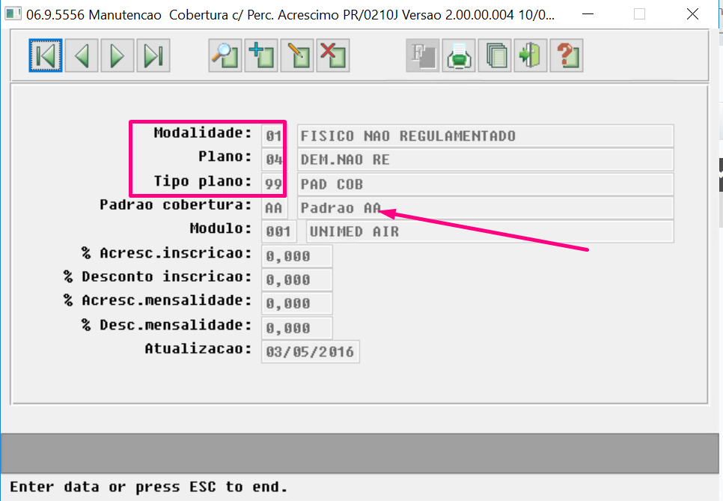This screenshot has height=501, width=723.
Task: Click the Padrao AA description field
Action: tap(486, 208)
